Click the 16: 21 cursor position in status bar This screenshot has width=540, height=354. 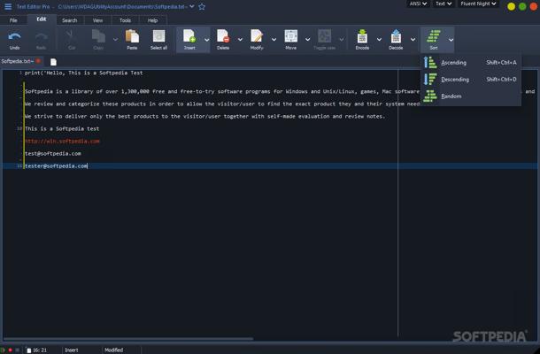click(x=40, y=350)
